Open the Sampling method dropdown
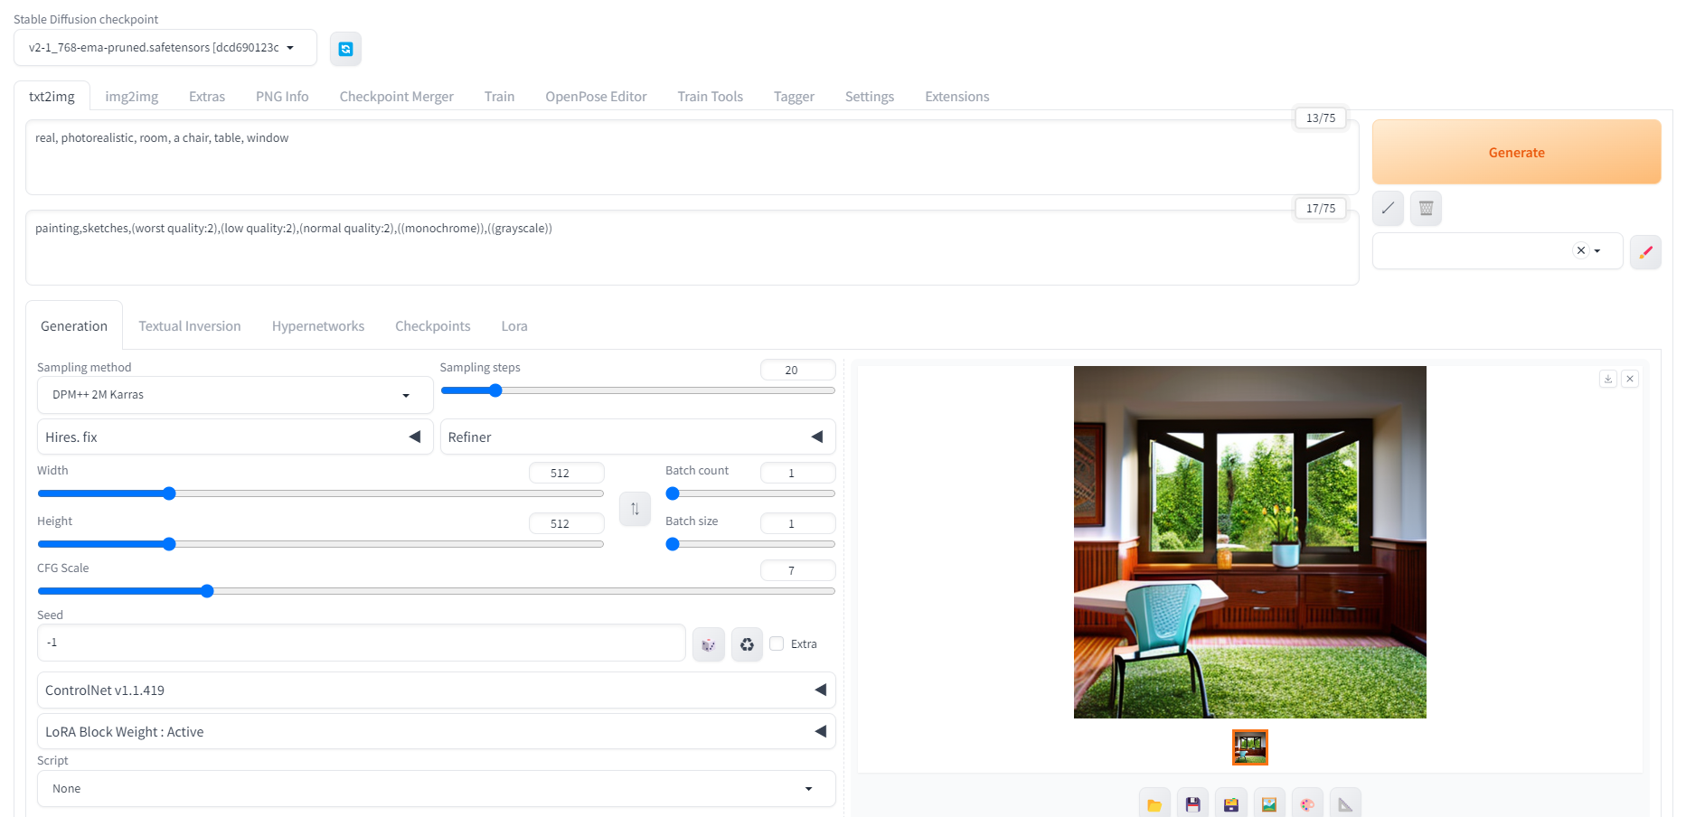 click(x=235, y=395)
